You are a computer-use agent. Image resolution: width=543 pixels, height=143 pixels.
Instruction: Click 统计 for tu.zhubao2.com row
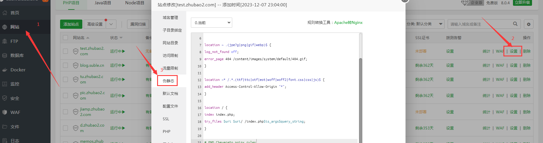coord(487,79)
